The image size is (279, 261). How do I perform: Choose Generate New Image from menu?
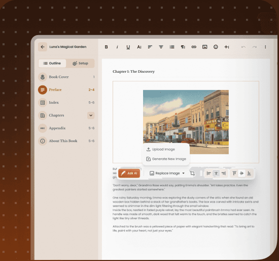tap(166, 159)
